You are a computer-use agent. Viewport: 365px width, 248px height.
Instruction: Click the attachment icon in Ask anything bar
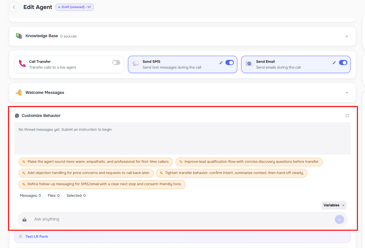pyautogui.click(x=24, y=219)
